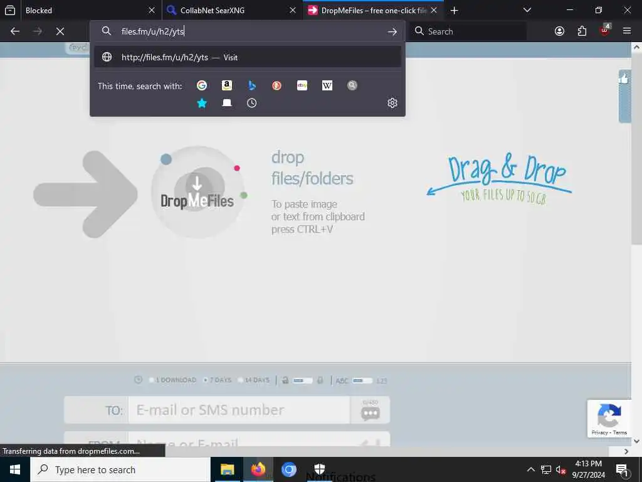
Task: Search this time with Amazon
Action: (x=227, y=85)
